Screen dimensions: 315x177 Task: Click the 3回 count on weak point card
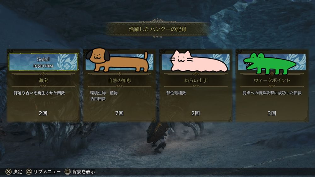pos(272,113)
